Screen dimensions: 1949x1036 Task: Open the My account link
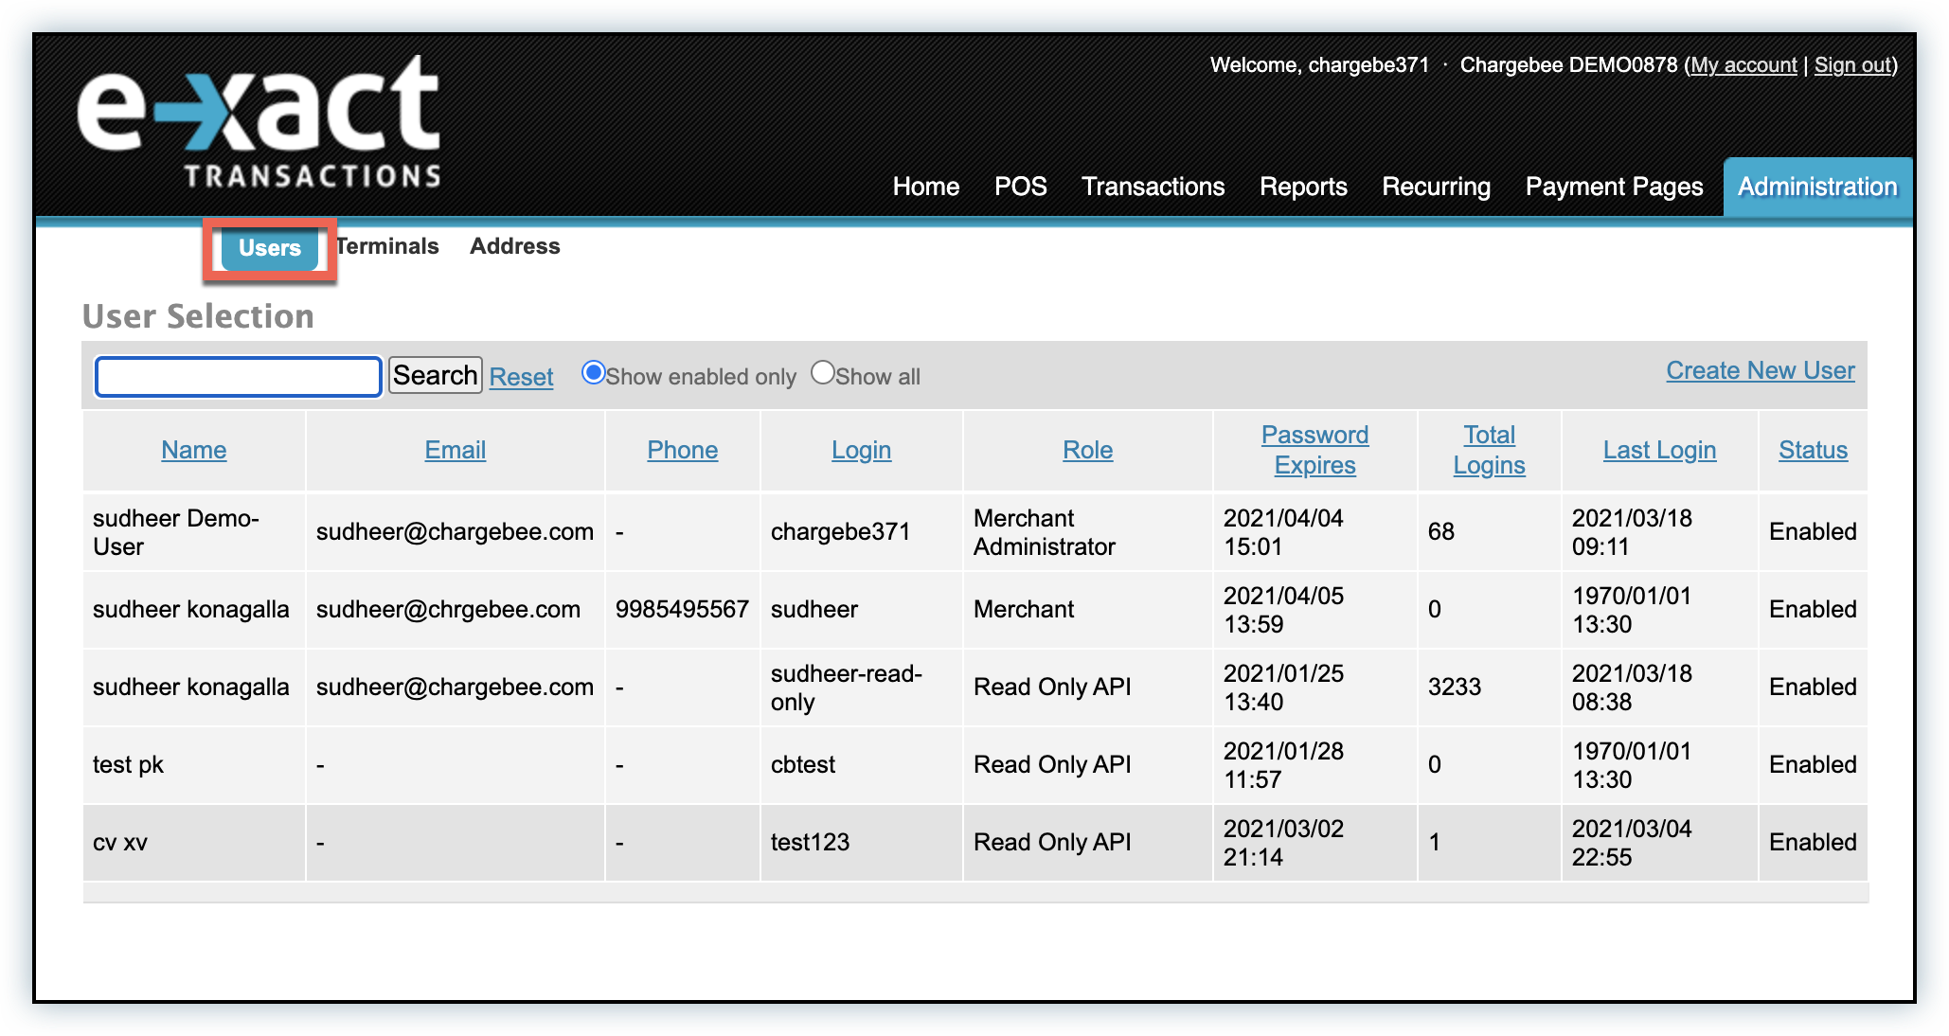point(1743,64)
